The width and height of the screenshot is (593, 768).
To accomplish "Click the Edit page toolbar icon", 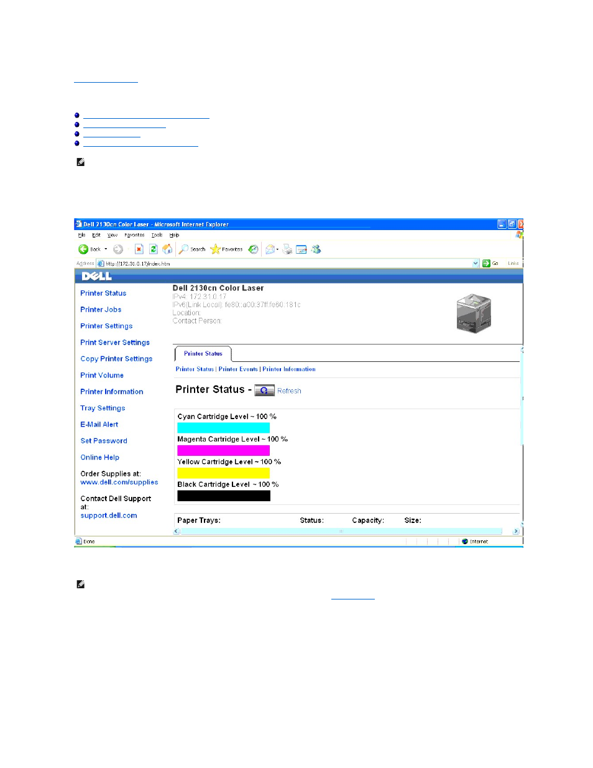I will click(x=301, y=249).
